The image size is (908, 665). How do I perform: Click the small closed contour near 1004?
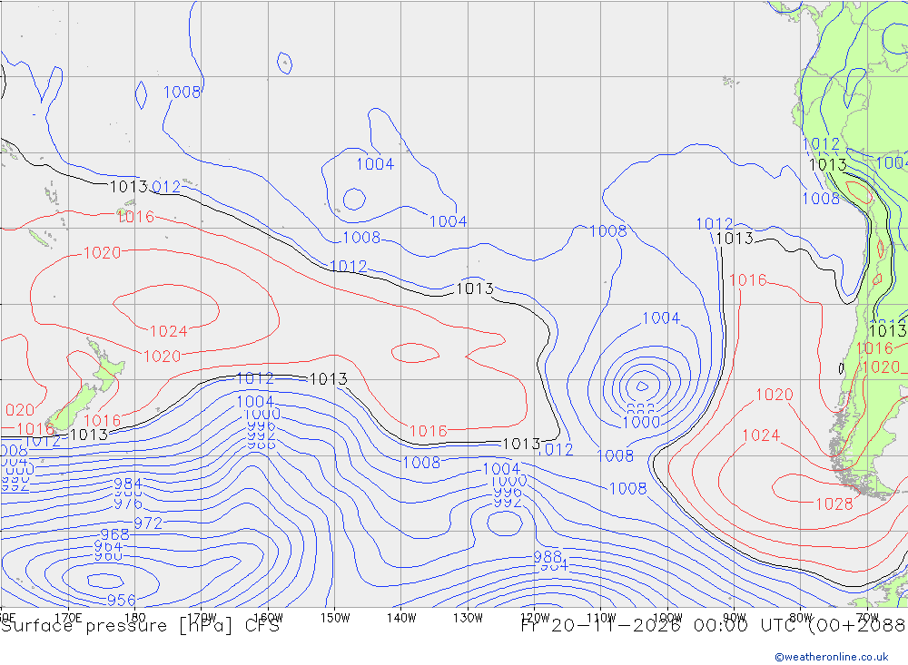pyautogui.click(x=354, y=199)
